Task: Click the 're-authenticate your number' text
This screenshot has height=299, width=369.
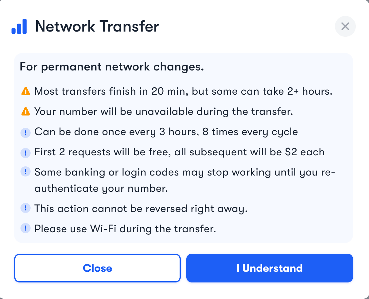Action: click(101, 188)
